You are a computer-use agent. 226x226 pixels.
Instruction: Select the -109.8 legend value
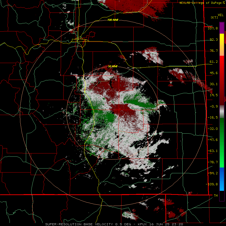pos(212,184)
